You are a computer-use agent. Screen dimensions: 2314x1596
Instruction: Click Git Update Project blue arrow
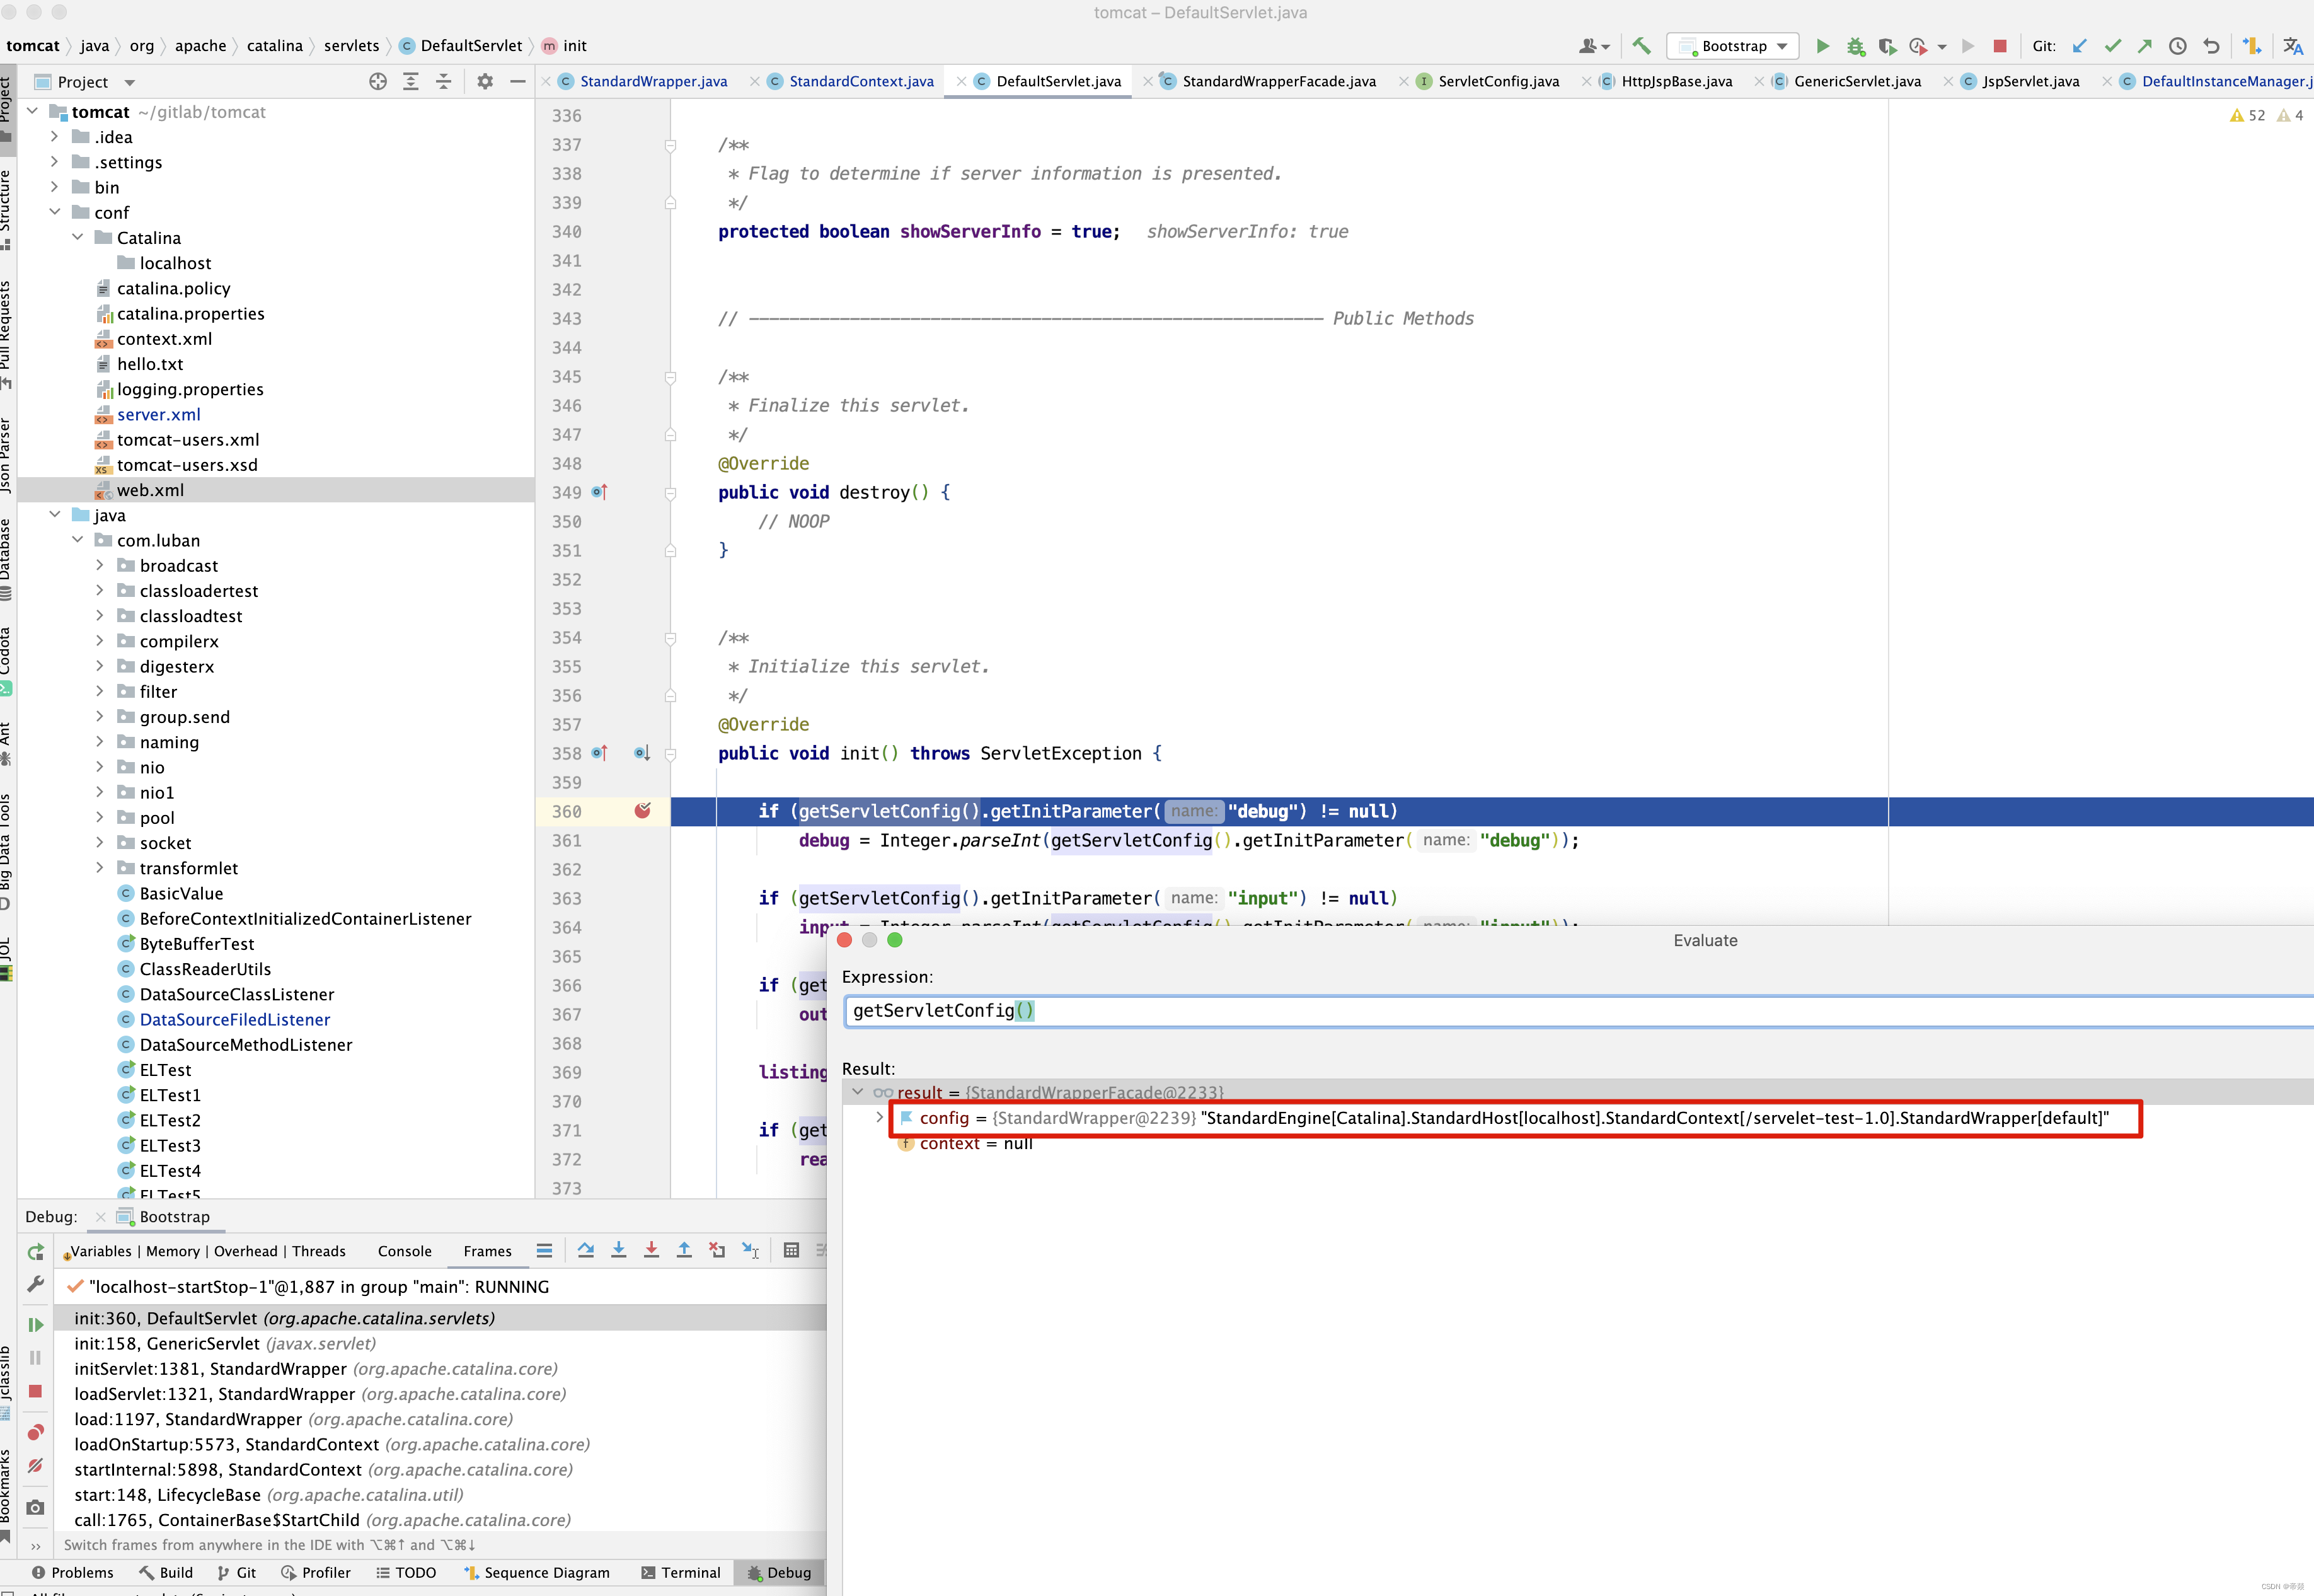coord(2079,46)
